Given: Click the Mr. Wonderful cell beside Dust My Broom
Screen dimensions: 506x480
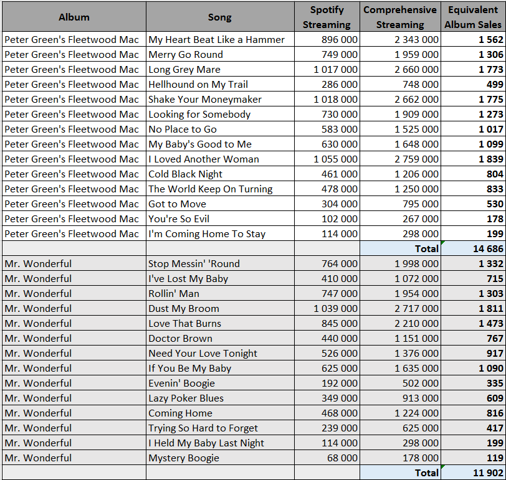Looking at the screenshot, I should point(74,308).
